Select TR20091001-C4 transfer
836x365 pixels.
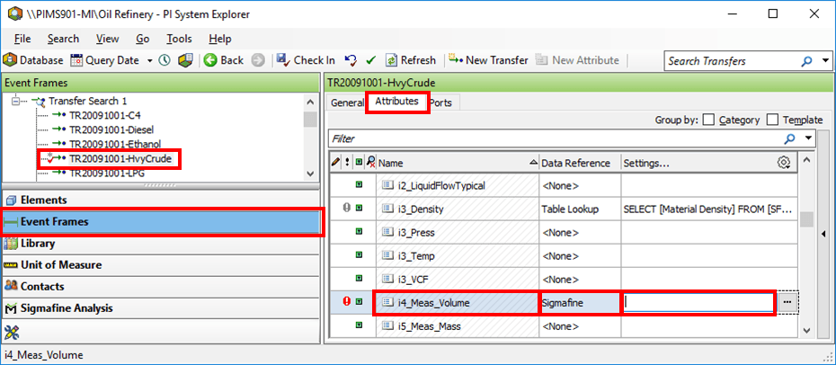pos(104,115)
